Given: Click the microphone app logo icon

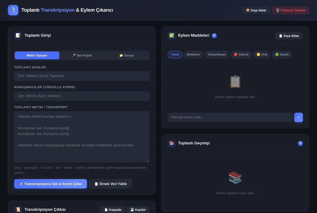Looking at the screenshot, I should 13,10.
